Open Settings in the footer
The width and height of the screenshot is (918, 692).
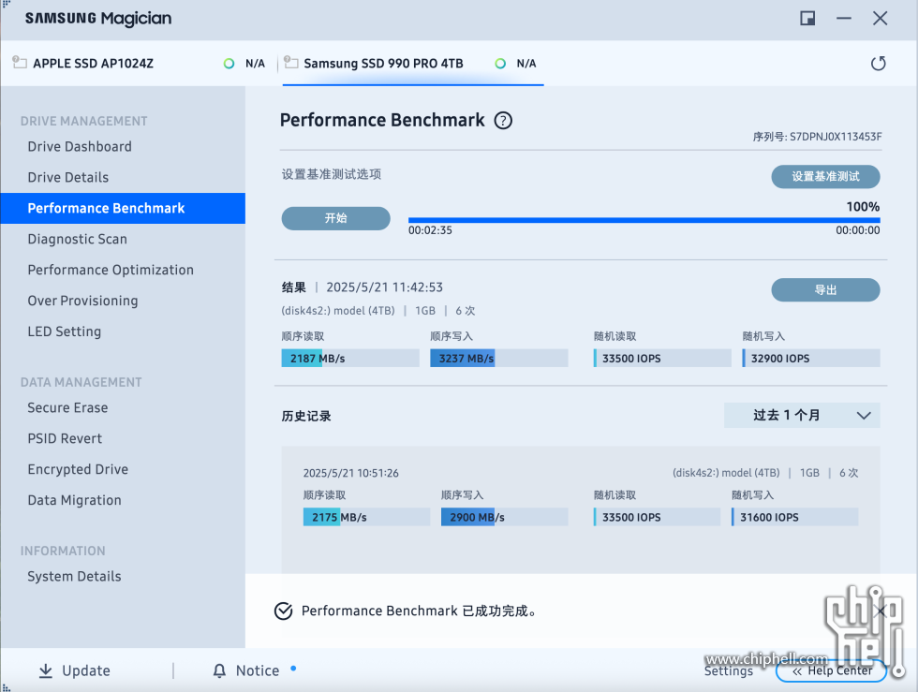click(x=729, y=670)
